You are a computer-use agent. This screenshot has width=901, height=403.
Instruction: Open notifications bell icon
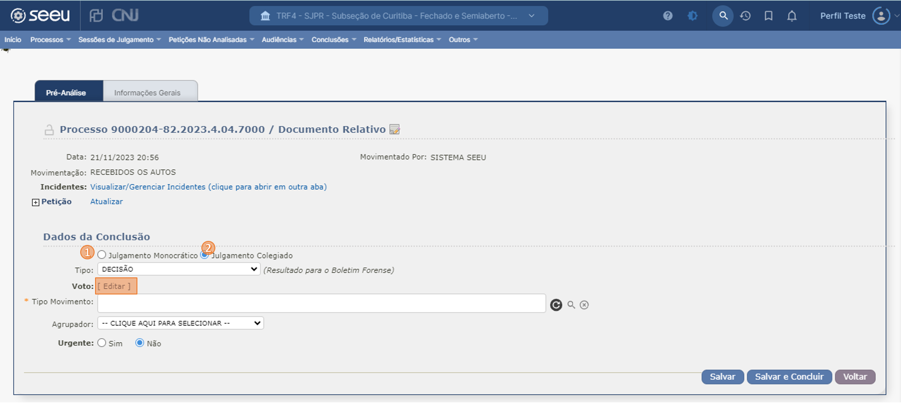(x=792, y=16)
